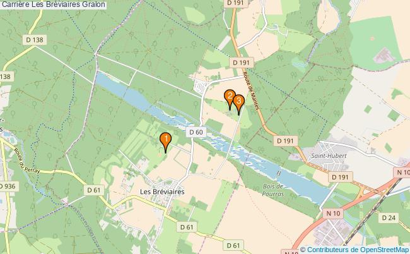Screen dimensions: 410x254
Task: Click the D 61 shield at bottom edge
Action: point(233,245)
